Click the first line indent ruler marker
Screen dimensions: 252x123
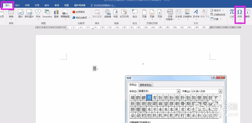coord(66,26)
